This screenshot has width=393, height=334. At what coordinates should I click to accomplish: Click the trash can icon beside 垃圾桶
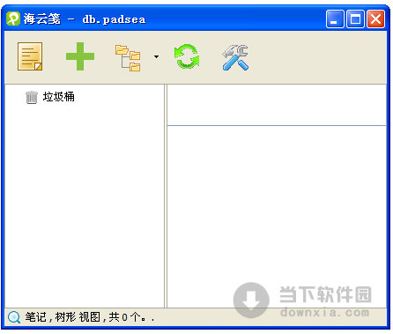click(x=32, y=97)
